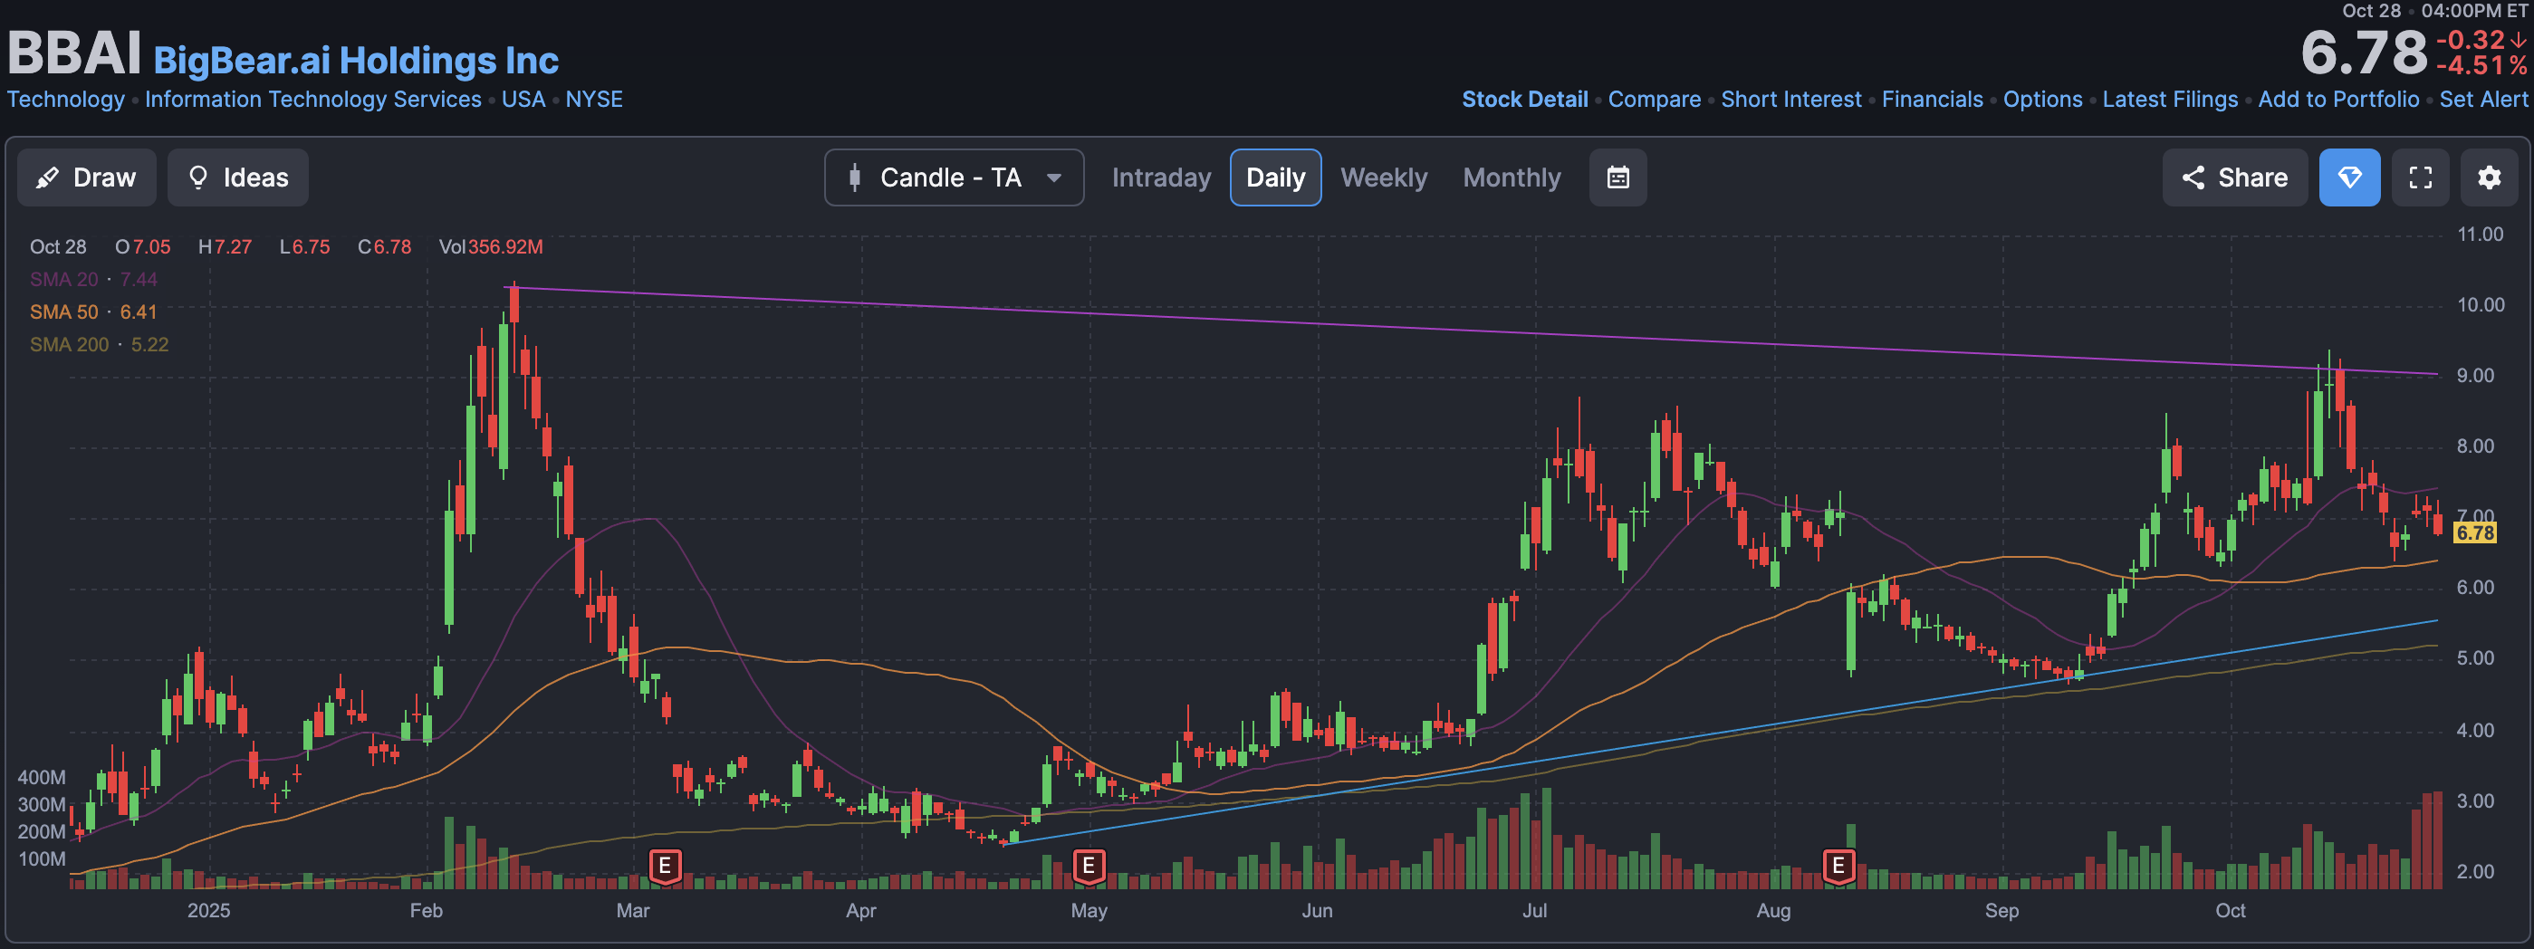This screenshot has height=949, width=2534.
Task: Click Add to Portfolio
Action: [x=2338, y=100]
